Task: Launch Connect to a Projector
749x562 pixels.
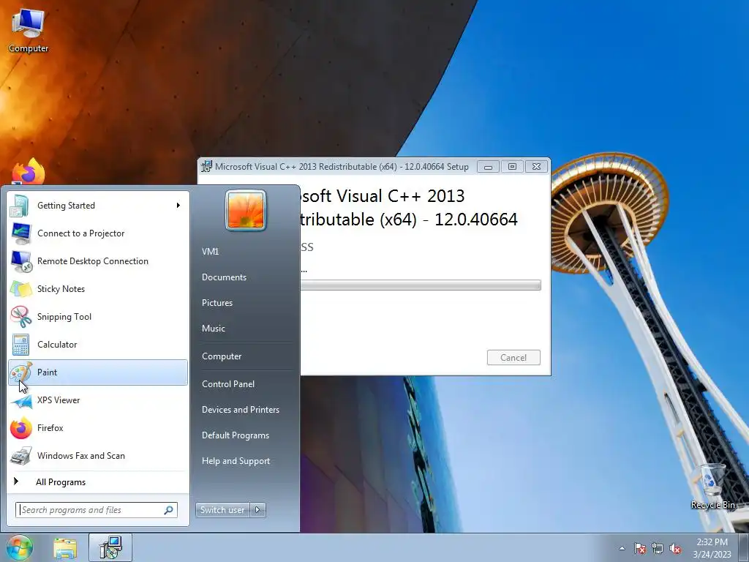Action: coord(98,233)
